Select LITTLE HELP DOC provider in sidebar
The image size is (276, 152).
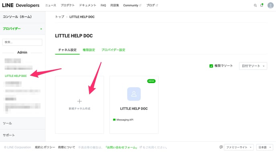click(16, 76)
